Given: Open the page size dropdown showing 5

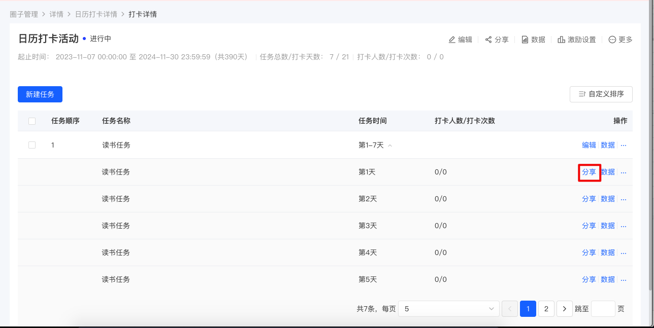Looking at the screenshot, I should 449,309.
